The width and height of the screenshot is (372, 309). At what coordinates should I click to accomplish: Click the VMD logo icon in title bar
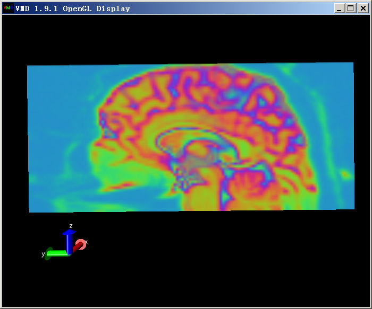coord(9,8)
